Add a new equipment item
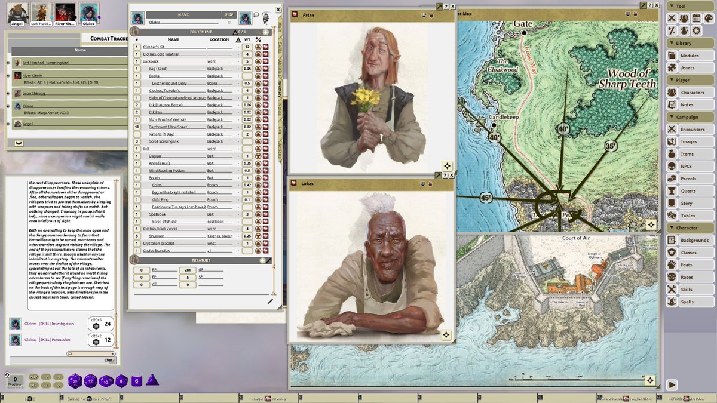Screen dimensions: 717x403 pyautogui.click(x=266, y=32)
